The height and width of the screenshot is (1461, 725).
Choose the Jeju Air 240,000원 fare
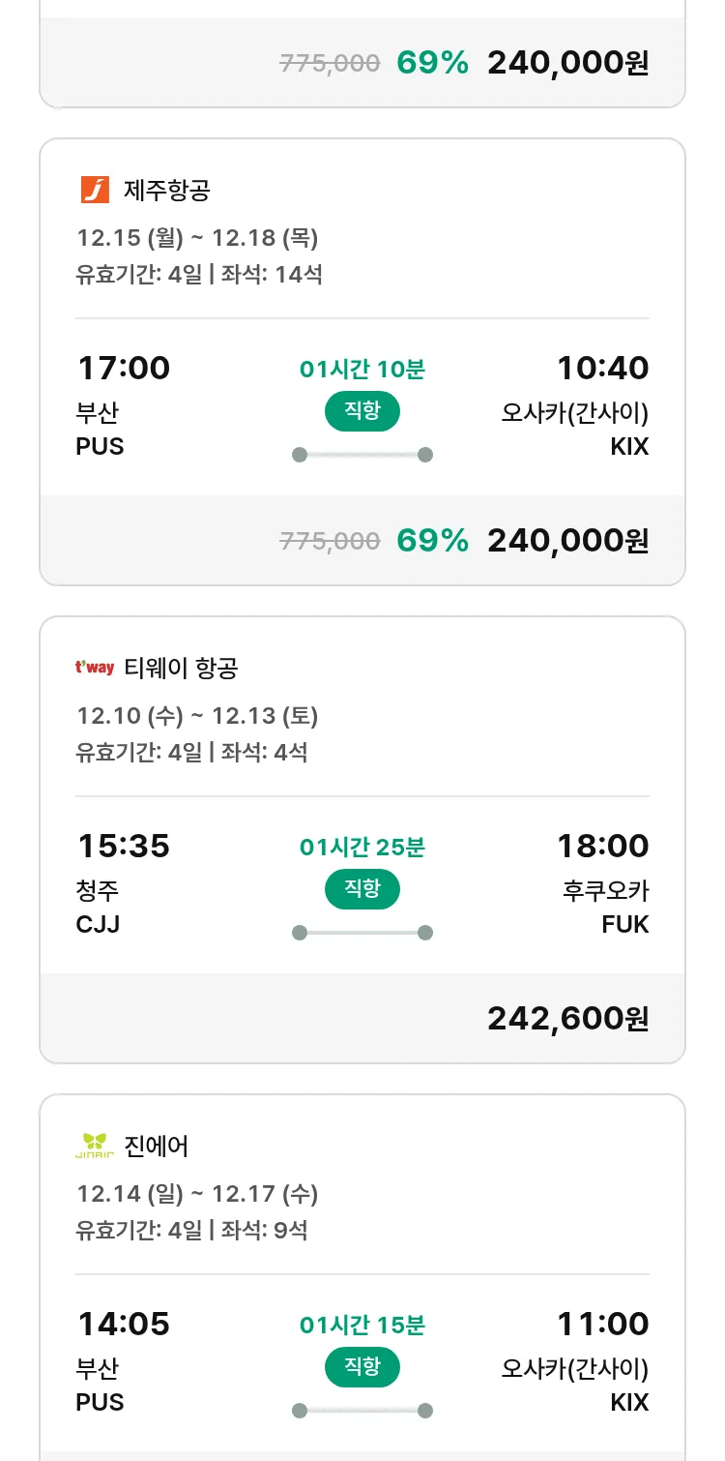[x=567, y=541]
